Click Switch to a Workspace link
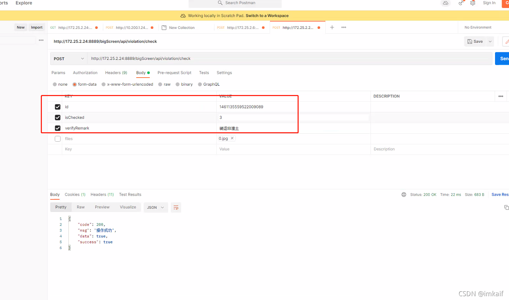Viewport: 509px width, 300px height. click(267, 16)
